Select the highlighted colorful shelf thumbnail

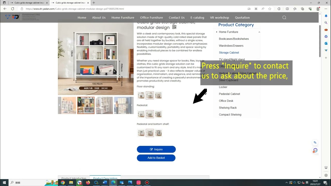pos(86,105)
